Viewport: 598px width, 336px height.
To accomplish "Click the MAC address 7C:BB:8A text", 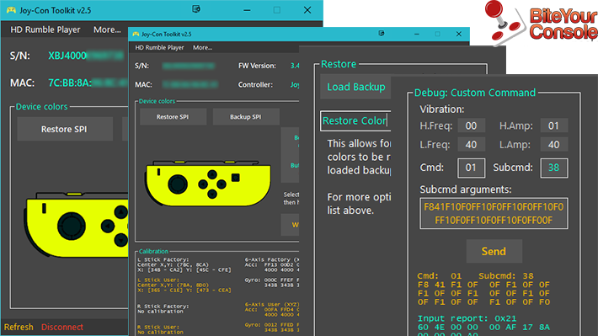I will tap(70, 83).
